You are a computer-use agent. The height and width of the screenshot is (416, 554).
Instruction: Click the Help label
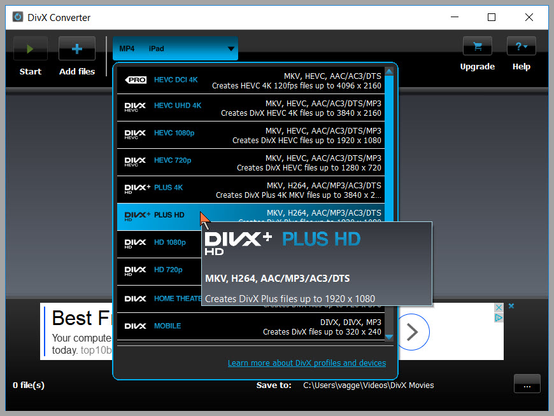click(521, 67)
